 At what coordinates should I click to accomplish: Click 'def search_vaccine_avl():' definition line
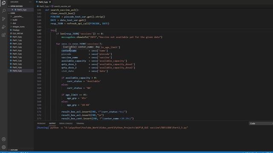click(x=62, y=10)
